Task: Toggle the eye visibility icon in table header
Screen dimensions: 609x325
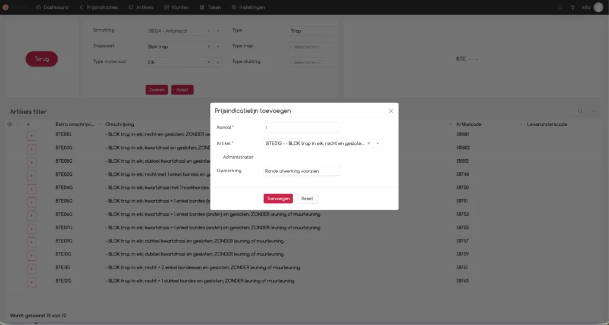Action: tap(10, 125)
